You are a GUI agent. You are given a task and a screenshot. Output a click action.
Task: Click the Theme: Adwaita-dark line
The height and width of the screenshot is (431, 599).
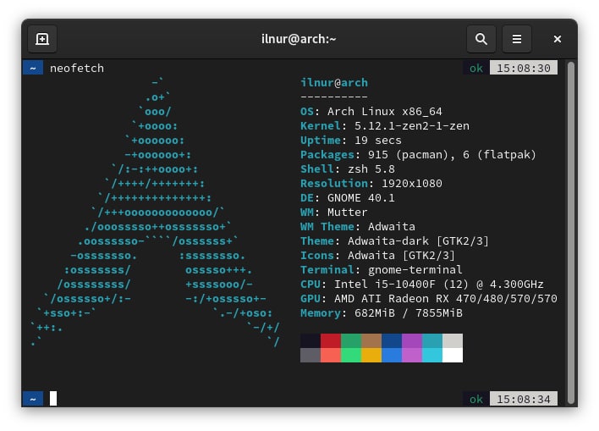click(x=394, y=241)
